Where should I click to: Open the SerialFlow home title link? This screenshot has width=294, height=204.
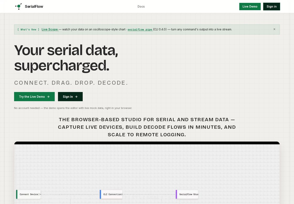click(34, 7)
